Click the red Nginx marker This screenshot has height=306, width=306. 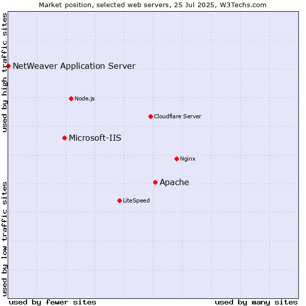click(x=177, y=159)
